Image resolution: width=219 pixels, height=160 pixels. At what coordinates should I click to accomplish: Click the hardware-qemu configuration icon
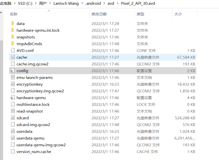pos(13,98)
